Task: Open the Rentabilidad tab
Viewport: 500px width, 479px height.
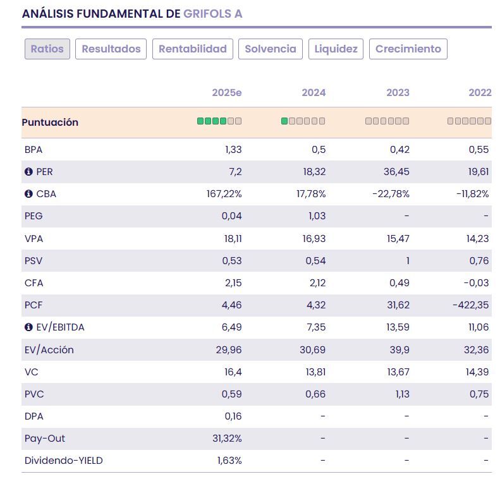Action: [193, 49]
